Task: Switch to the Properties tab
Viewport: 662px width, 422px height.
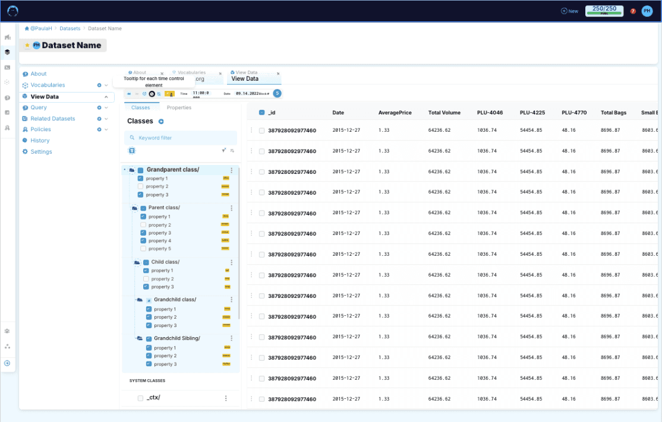Action: coord(179,108)
